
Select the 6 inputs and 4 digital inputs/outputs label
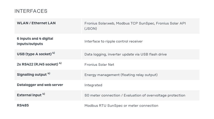(35, 41)
